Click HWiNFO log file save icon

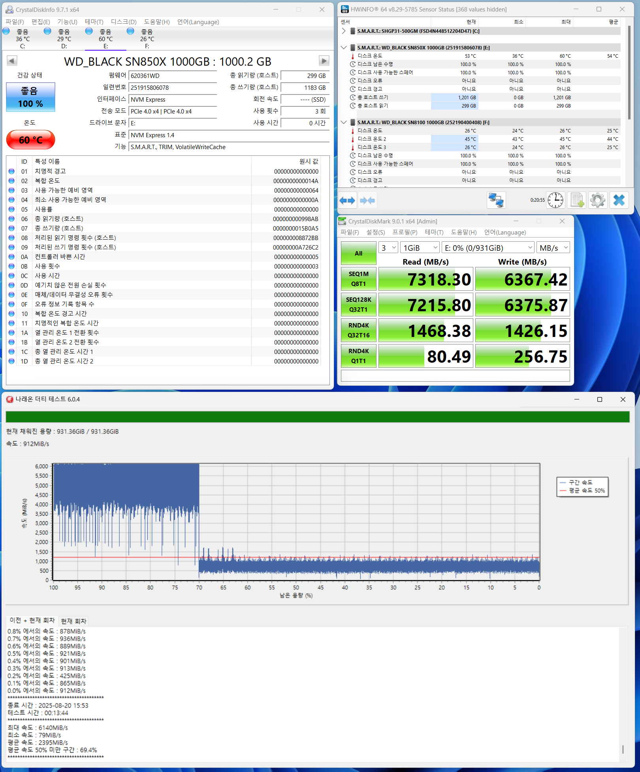[577, 200]
